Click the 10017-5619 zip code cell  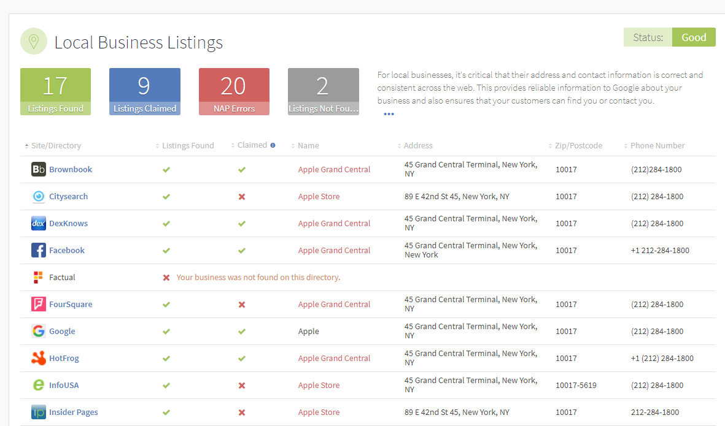tap(576, 386)
